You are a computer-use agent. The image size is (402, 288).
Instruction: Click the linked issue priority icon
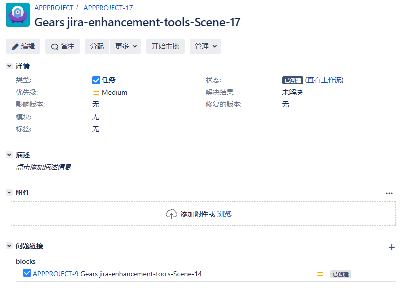click(320, 274)
